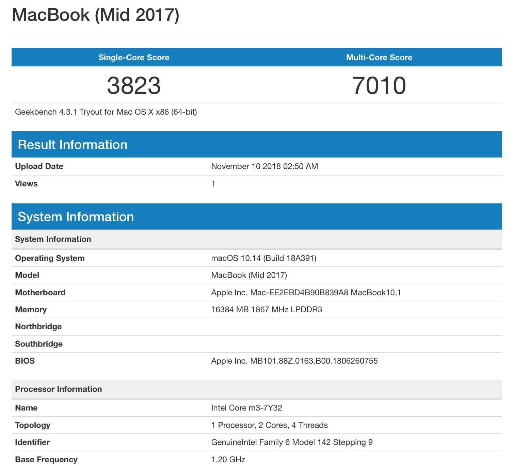Select 'Intel Core m3-7Y32' processor name
The image size is (514, 466).
(246, 408)
